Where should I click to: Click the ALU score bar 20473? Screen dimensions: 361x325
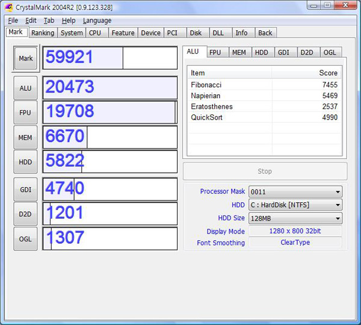[110, 88]
